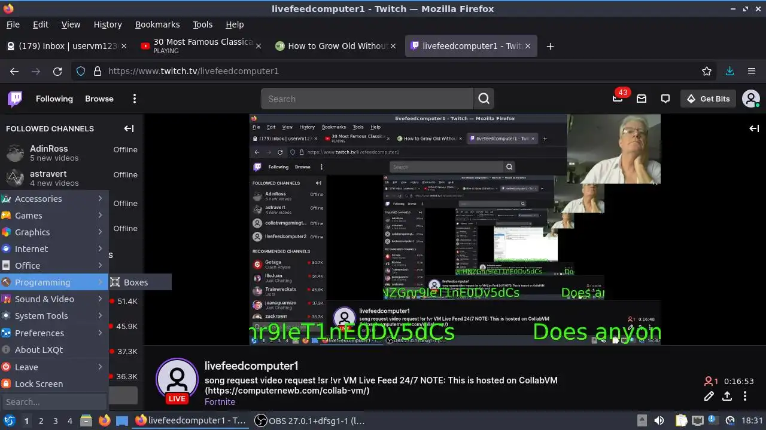Expand the Internet submenu
The image size is (766, 430).
point(54,248)
